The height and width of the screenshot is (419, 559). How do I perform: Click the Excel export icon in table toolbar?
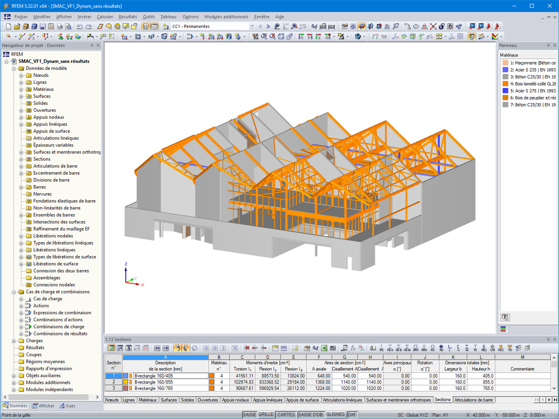324,348
